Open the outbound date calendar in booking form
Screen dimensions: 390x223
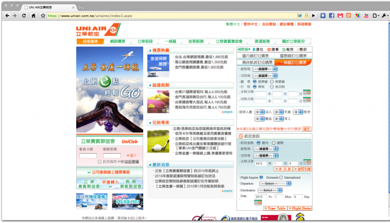click(307, 93)
